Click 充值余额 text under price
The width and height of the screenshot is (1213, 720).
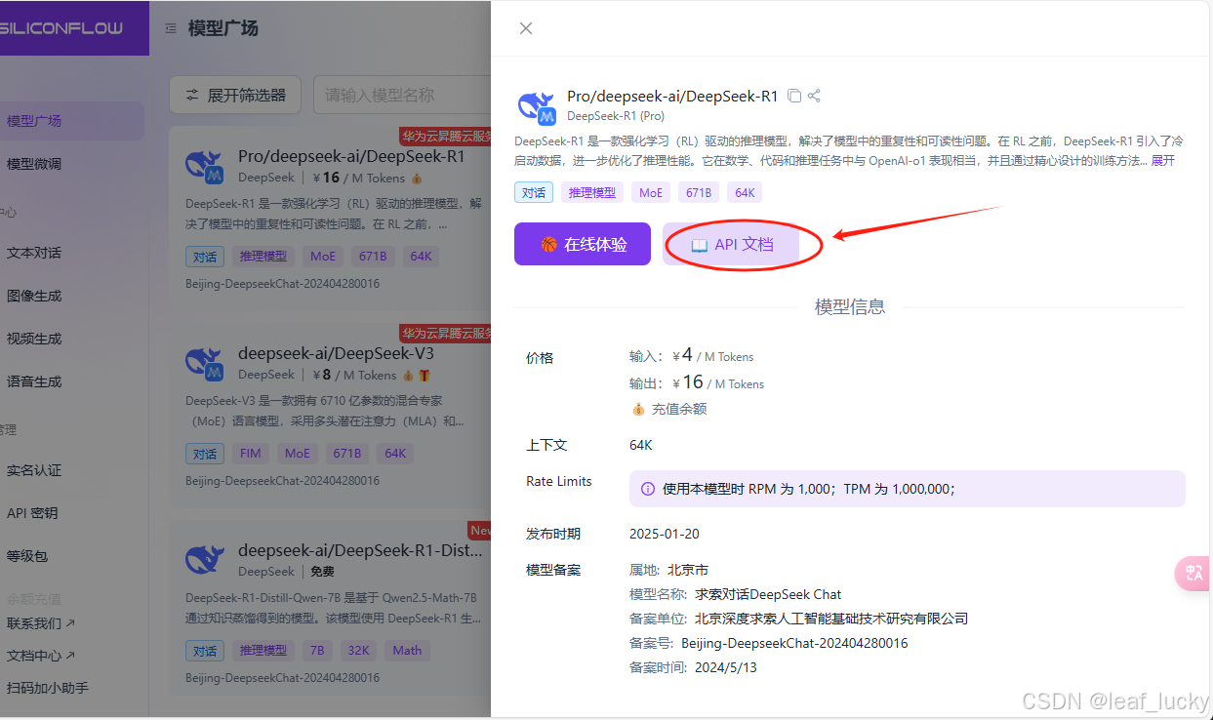point(679,409)
